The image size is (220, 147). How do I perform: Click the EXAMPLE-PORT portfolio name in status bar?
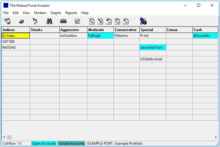[115, 143]
